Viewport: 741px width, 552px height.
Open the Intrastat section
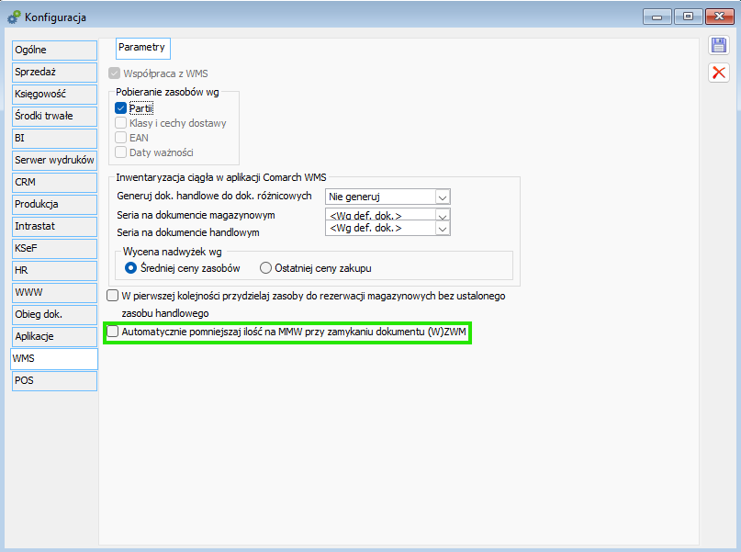(54, 226)
